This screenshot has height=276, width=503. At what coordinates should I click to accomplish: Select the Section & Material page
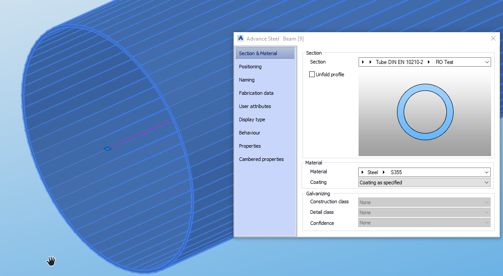257,53
